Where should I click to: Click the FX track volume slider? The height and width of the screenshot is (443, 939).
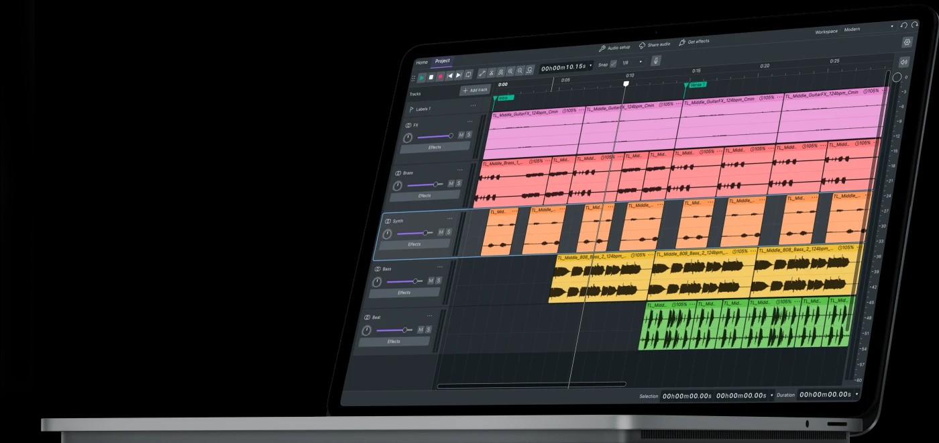pos(435,136)
